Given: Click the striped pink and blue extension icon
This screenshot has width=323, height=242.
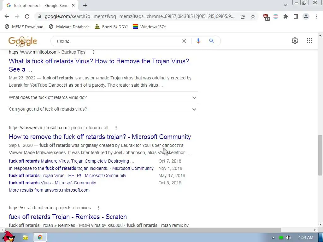Looking at the screenshot, I should pyautogui.click(x=276, y=16).
